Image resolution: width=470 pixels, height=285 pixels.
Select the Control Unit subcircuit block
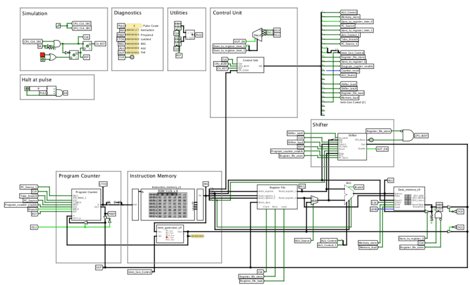point(250,65)
